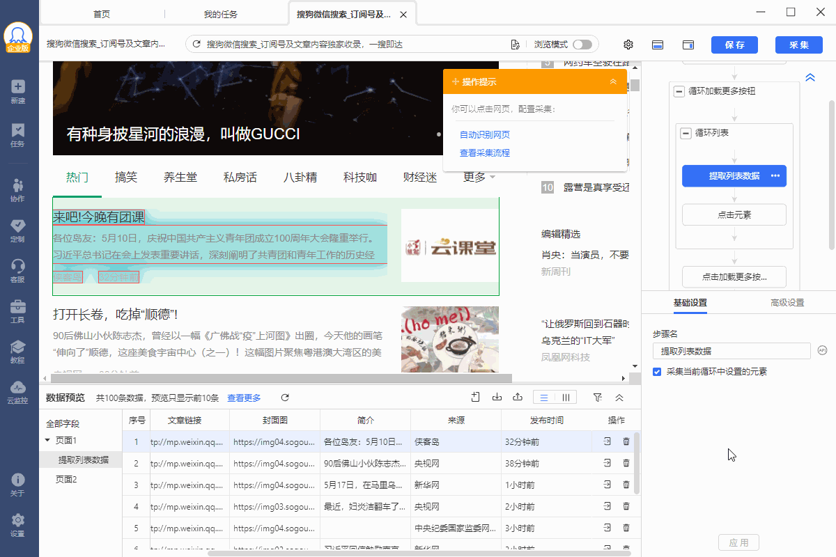Click the 查看采集流程 link
The height and width of the screenshot is (557, 836).
[485, 153]
